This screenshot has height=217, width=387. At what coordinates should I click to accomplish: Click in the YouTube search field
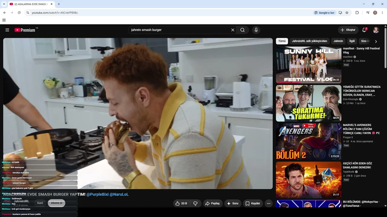[180, 30]
